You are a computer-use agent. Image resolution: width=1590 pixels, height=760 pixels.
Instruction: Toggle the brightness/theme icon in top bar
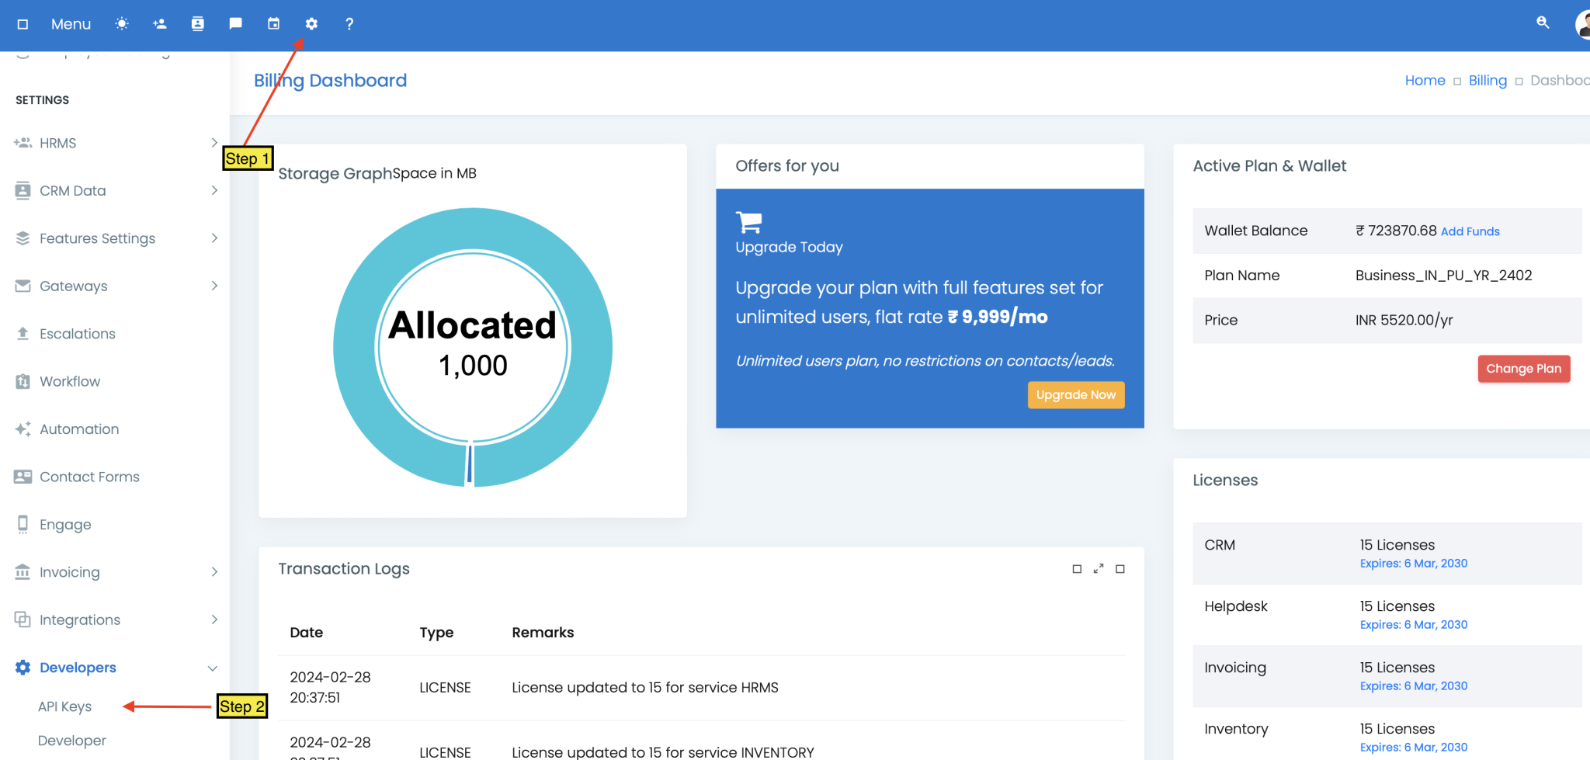(x=121, y=23)
